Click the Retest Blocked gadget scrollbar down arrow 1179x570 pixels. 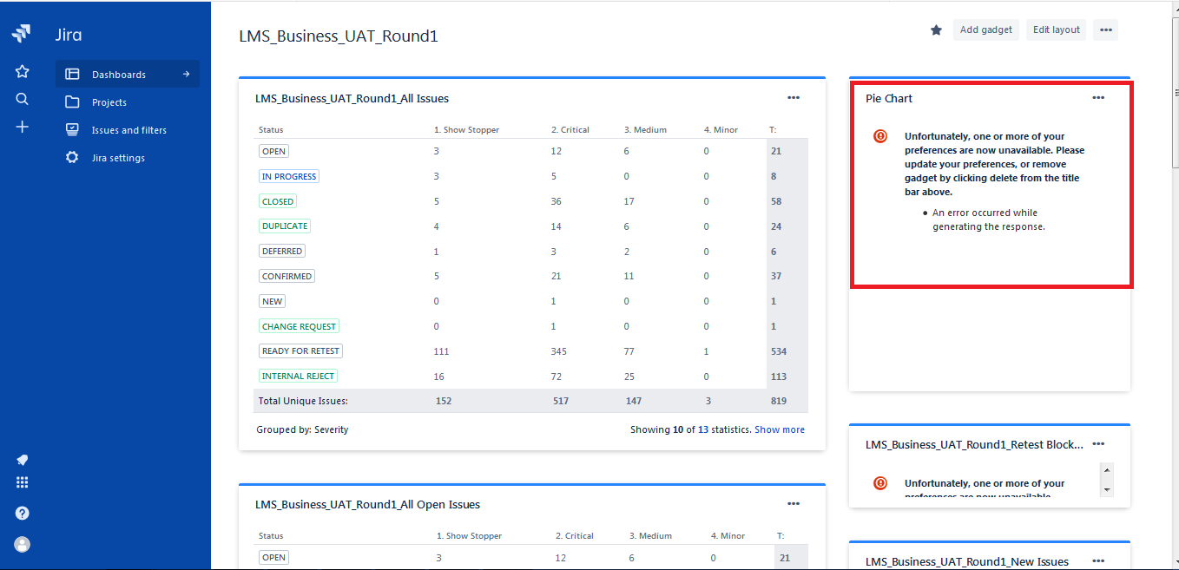(x=1106, y=490)
